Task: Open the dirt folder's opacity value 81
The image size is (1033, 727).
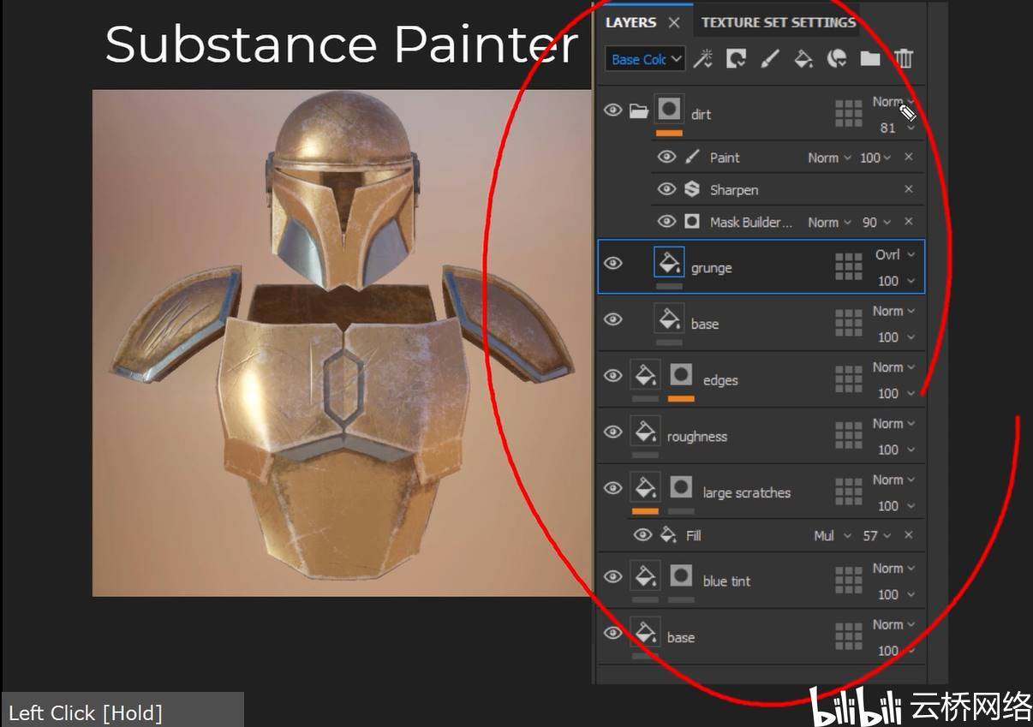Action: [x=897, y=128]
